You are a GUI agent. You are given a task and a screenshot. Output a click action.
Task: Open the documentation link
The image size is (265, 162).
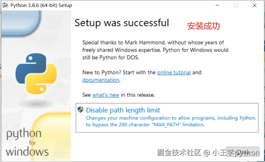pyautogui.click(x=101, y=80)
